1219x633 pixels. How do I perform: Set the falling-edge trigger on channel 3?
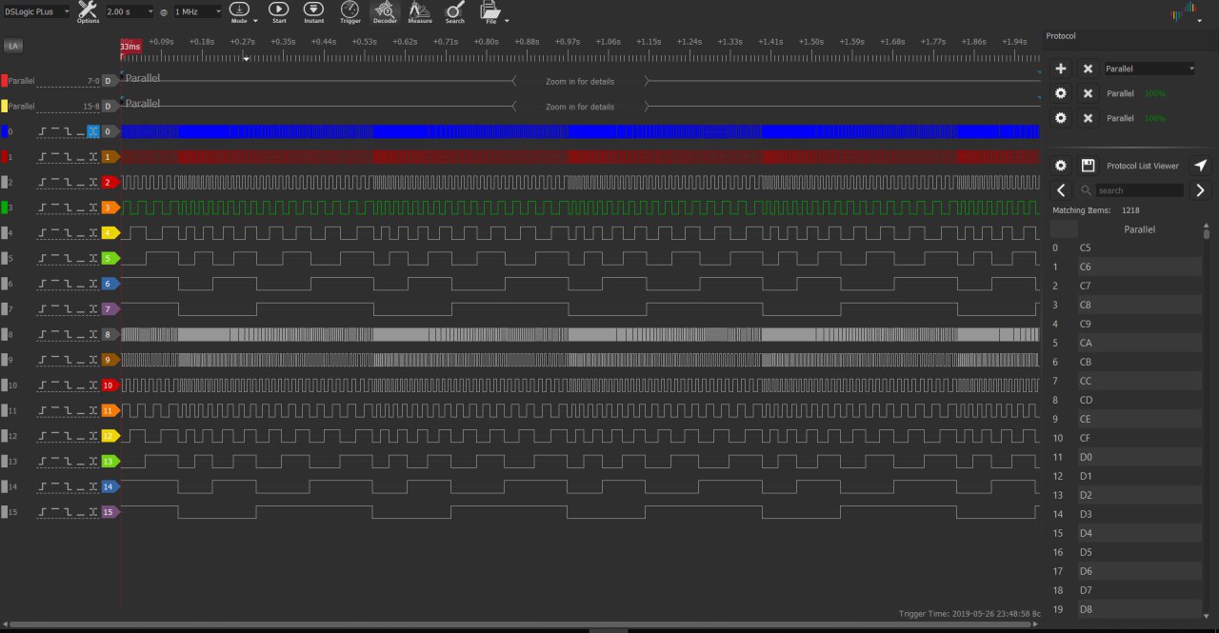coord(68,208)
